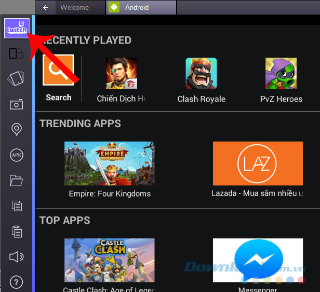Launch Clash Royale from recently played
Screen dimensions: 320x292
pyautogui.click(x=201, y=73)
